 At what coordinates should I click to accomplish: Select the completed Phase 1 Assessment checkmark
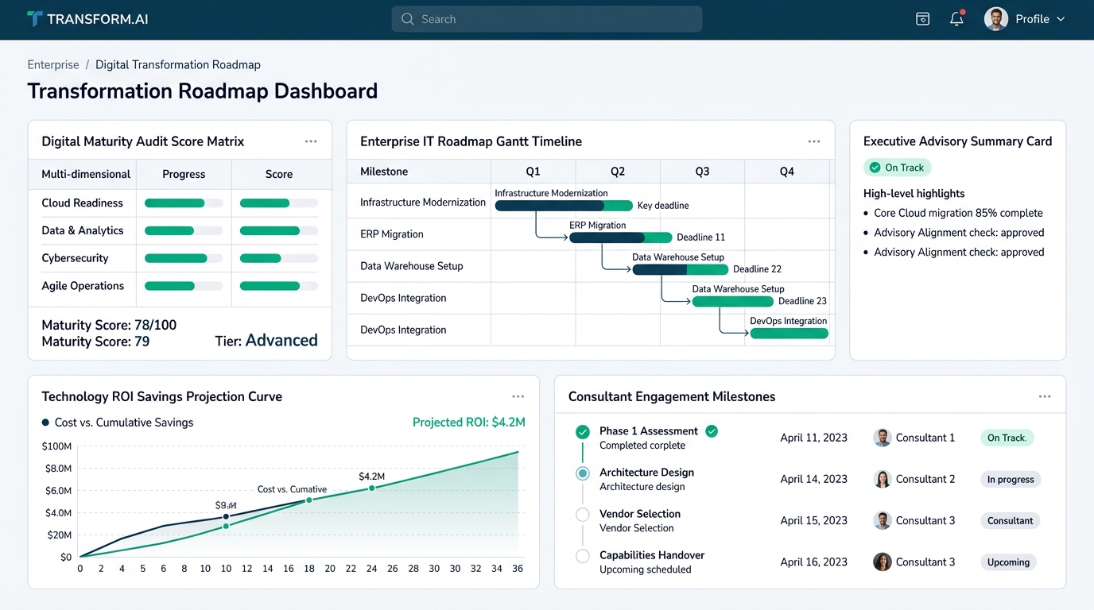tap(583, 432)
